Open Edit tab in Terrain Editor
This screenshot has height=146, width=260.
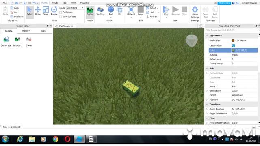[x=43, y=31]
